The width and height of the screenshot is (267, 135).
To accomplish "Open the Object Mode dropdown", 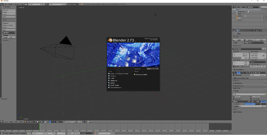I will coord(30,122).
